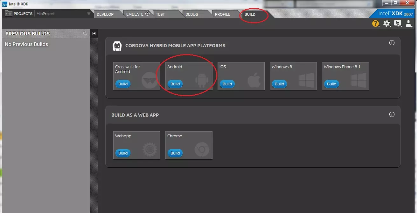Image resolution: width=418 pixels, height=216 pixels.
Task: Open the feedback speech bubble icon
Action: [x=398, y=24]
